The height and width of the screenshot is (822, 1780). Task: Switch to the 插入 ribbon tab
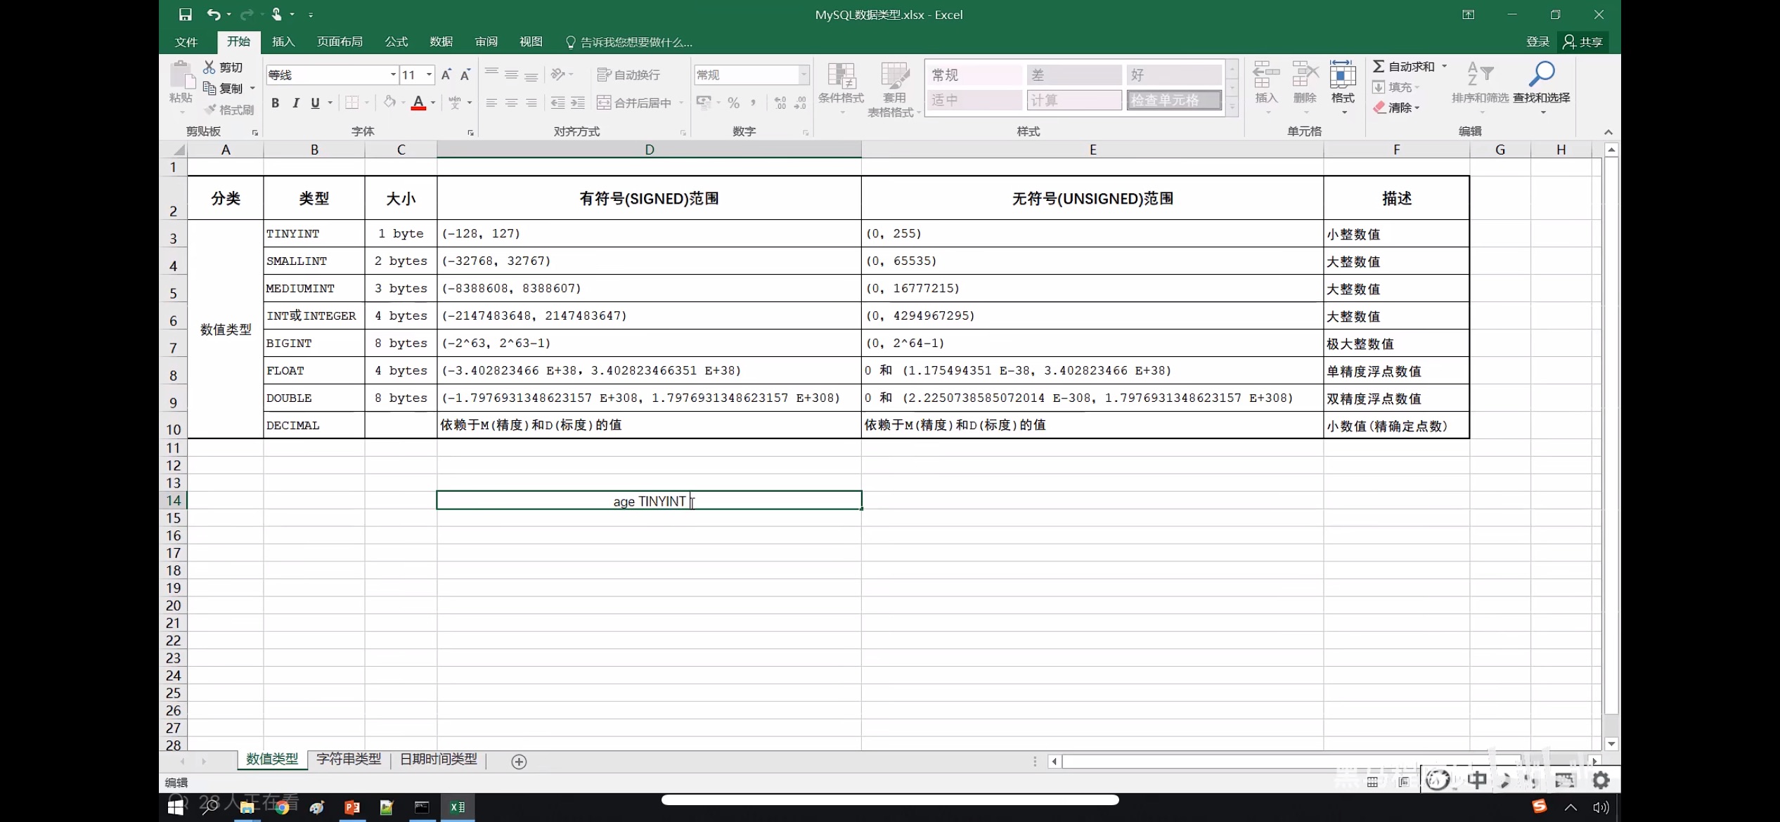(283, 41)
